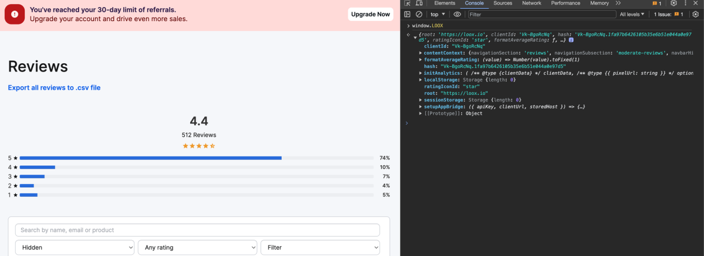
Task: Switch to the Elements tab
Action: pyautogui.click(x=445, y=4)
